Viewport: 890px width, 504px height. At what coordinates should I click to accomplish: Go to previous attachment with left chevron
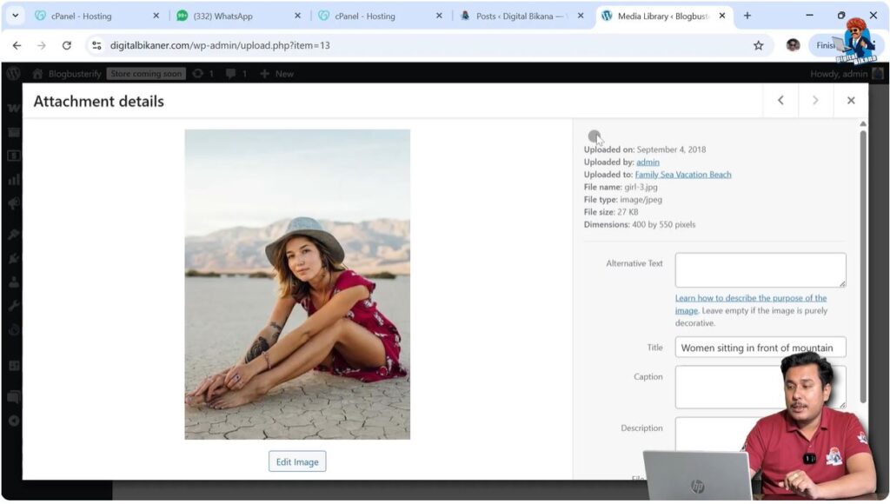click(x=780, y=101)
